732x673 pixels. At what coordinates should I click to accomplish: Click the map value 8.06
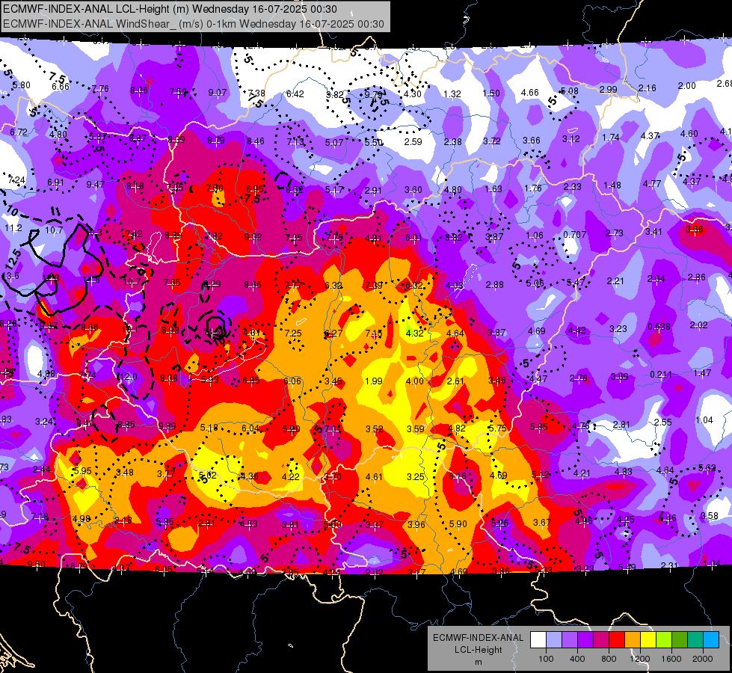[x=138, y=90]
